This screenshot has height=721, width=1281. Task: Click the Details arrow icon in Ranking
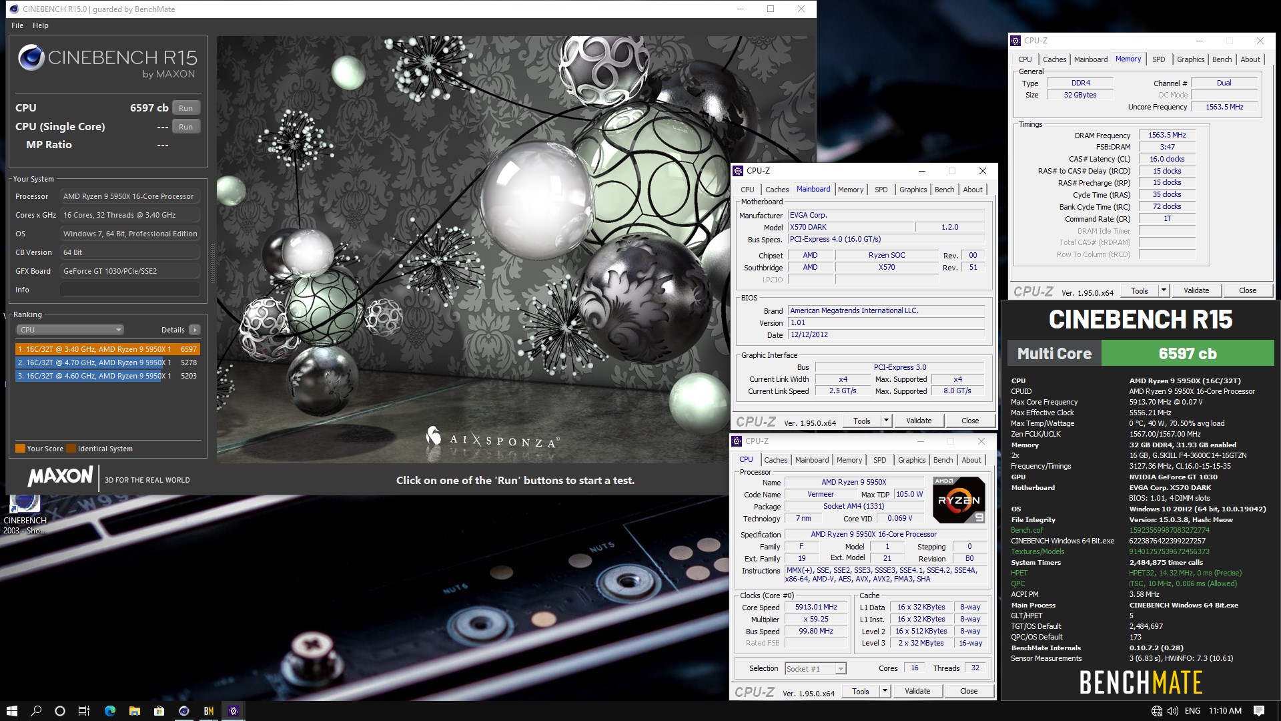coord(195,330)
